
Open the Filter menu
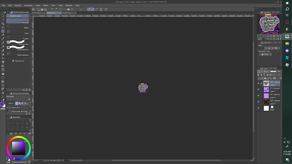pyautogui.click(x=61, y=5)
